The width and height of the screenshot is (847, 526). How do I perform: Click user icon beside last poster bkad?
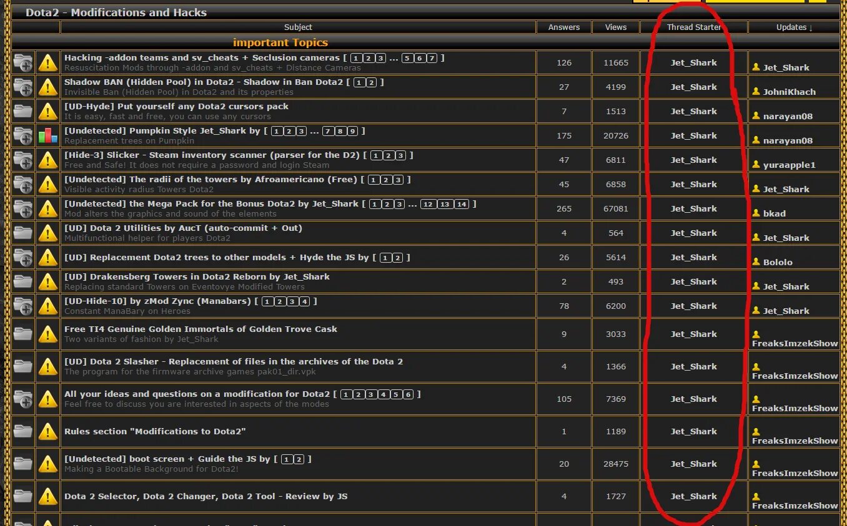(756, 213)
